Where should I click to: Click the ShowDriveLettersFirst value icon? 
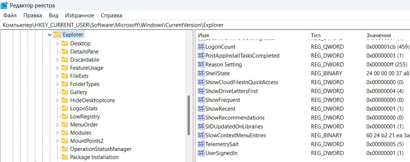[201, 91]
